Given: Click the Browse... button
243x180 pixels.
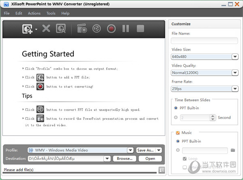Looking at the screenshot, I should tap(124, 159).
